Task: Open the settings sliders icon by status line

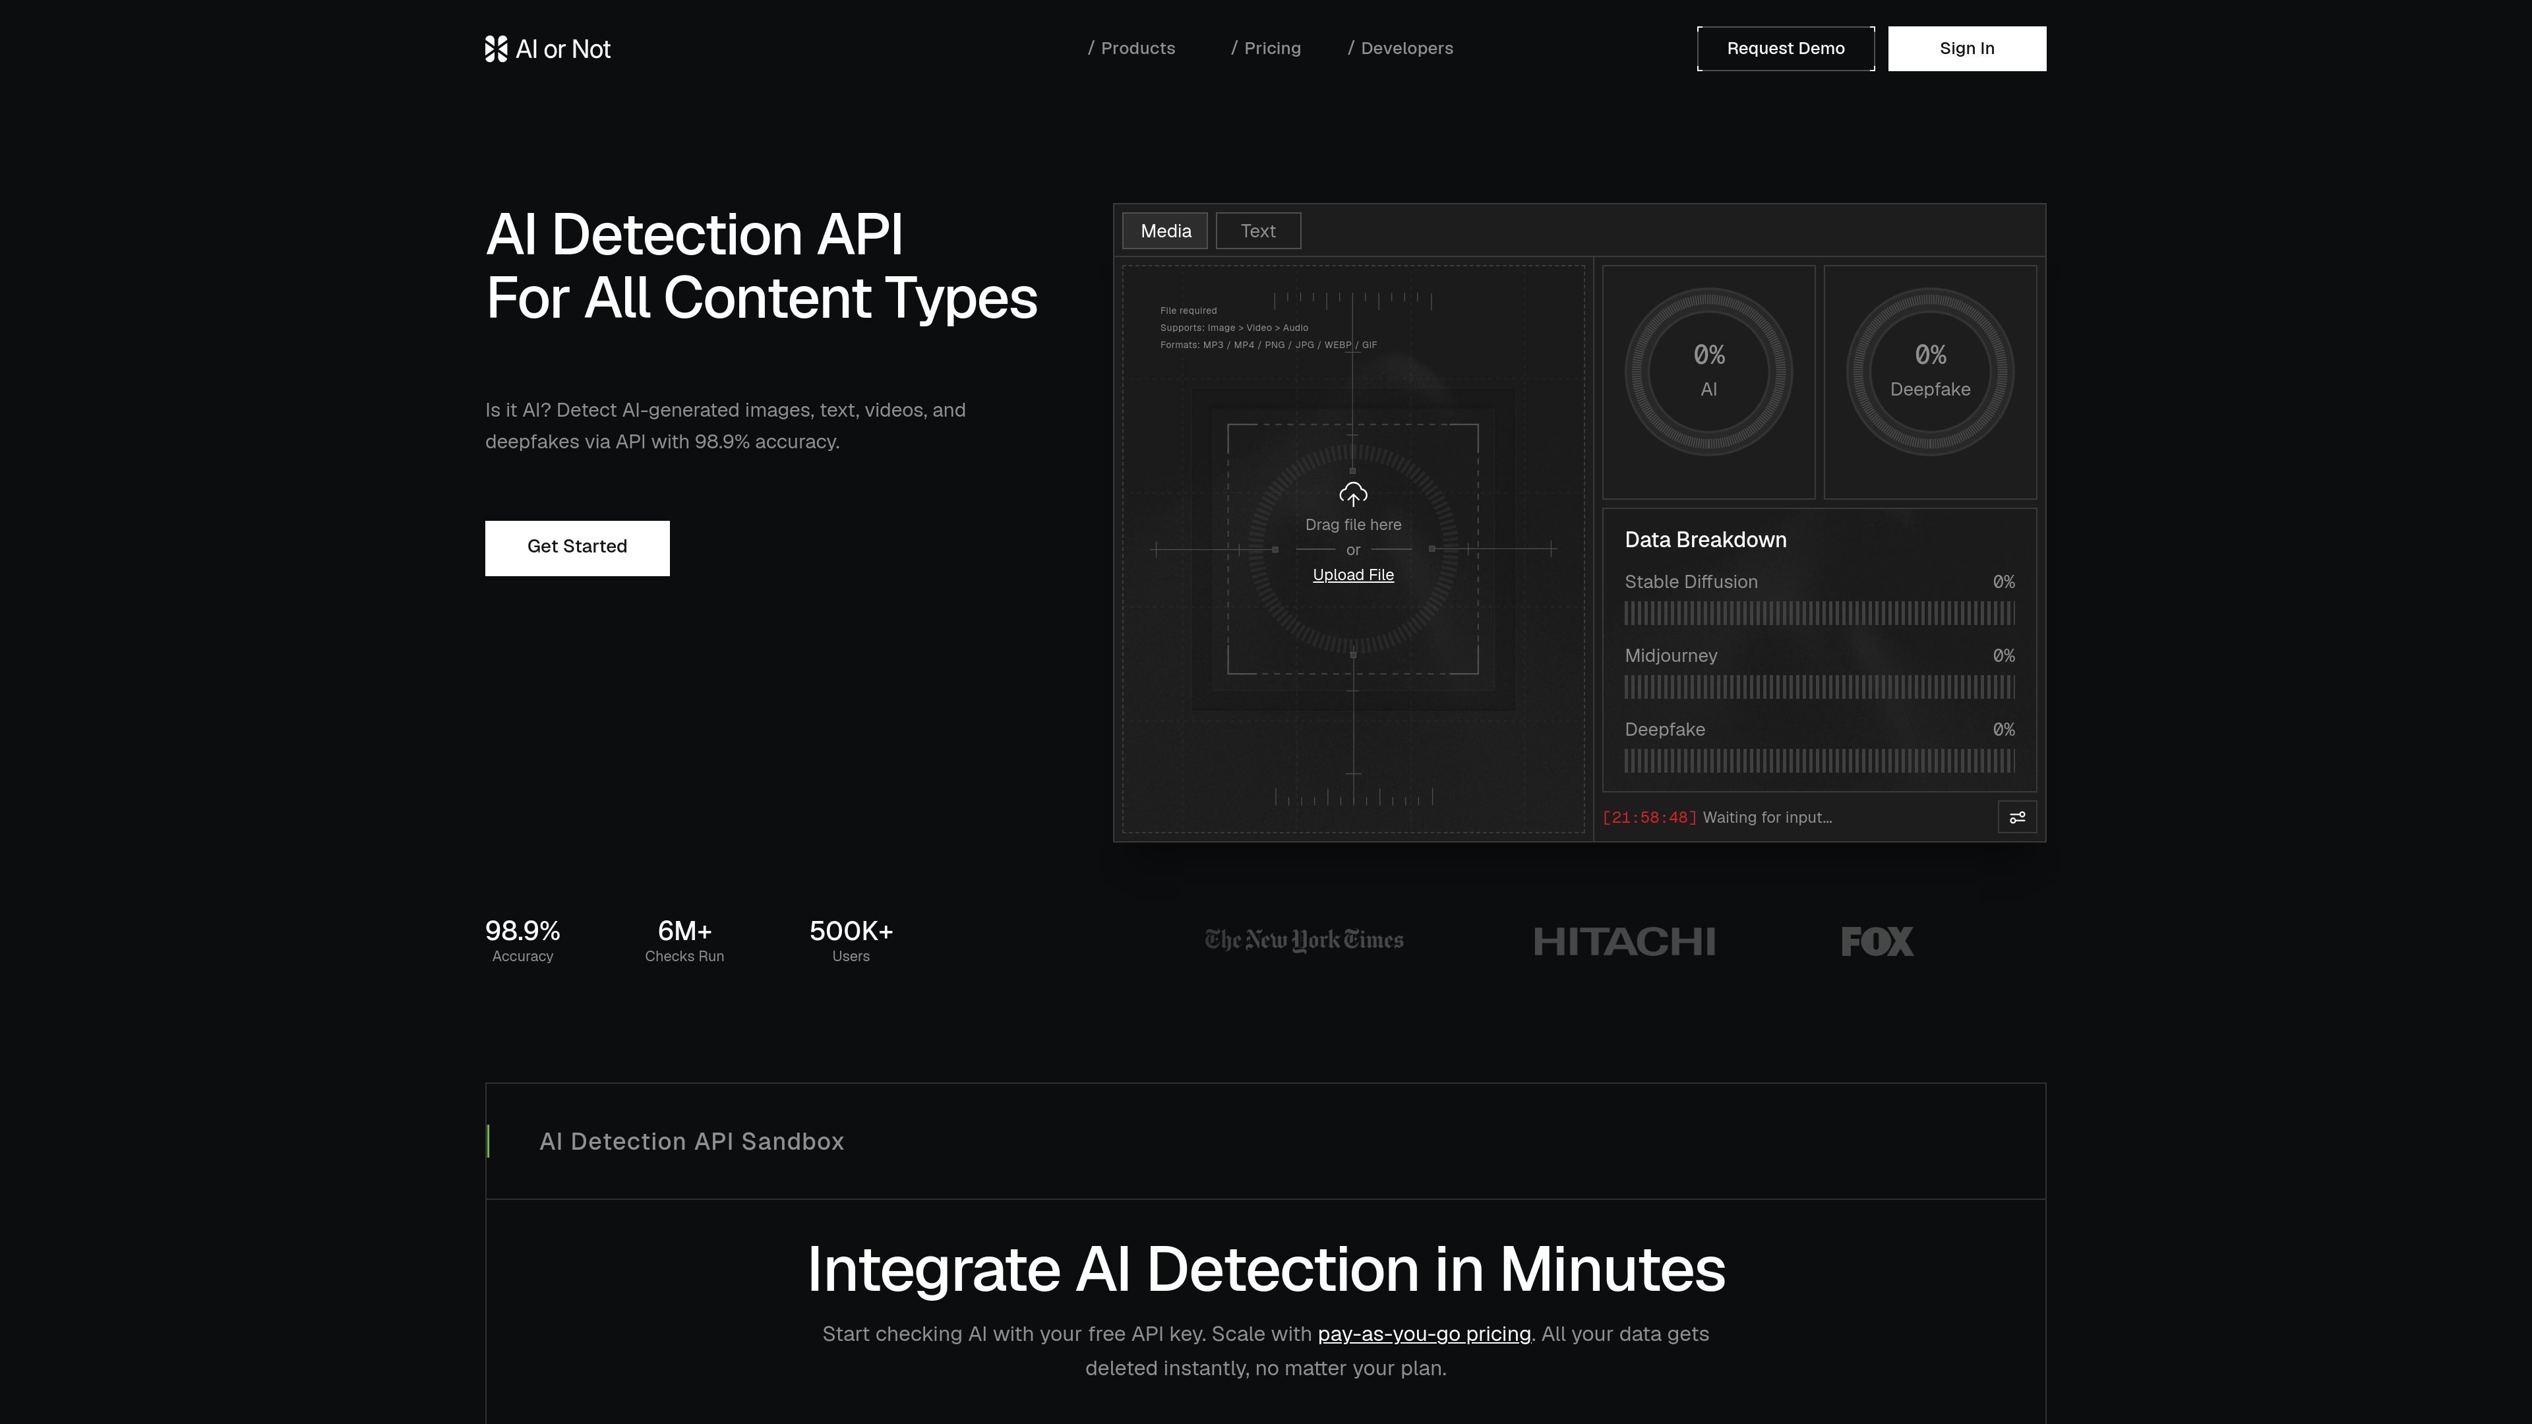Action: (2017, 817)
